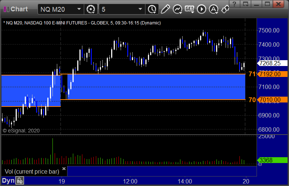Open the window options dropdown button
Image resolution: width=289 pixels, height=186 pixels.
(x=246, y=4)
